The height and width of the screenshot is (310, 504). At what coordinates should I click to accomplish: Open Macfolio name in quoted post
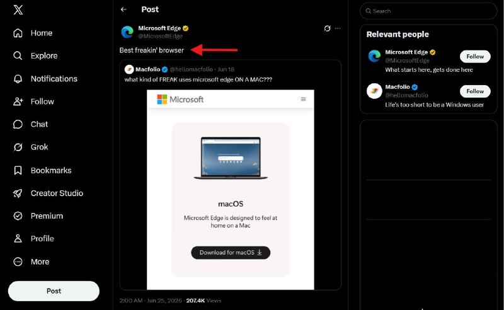click(148, 69)
